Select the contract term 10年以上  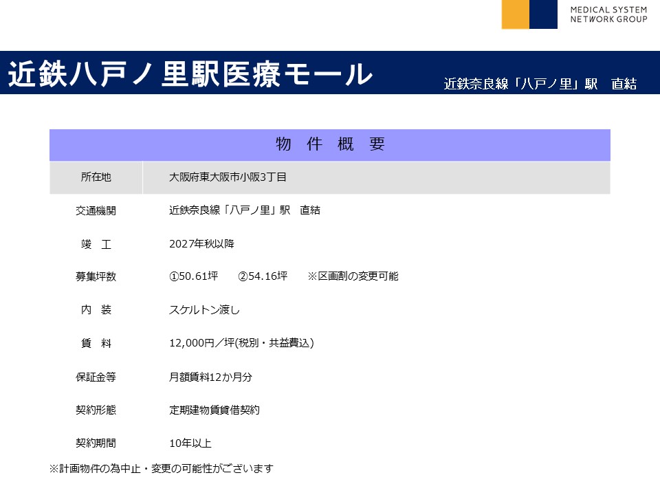(x=190, y=443)
